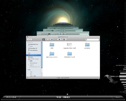
Task: Select 名称未設定フォルダ folder
Action: click(69, 55)
